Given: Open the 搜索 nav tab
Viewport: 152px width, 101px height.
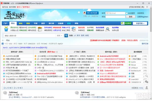Looking at the screenshot, I should [28, 23].
